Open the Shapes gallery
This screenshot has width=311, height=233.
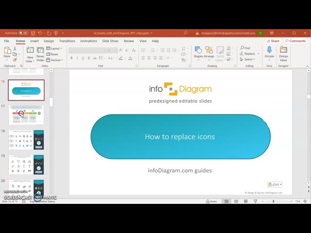click(198, 53)
